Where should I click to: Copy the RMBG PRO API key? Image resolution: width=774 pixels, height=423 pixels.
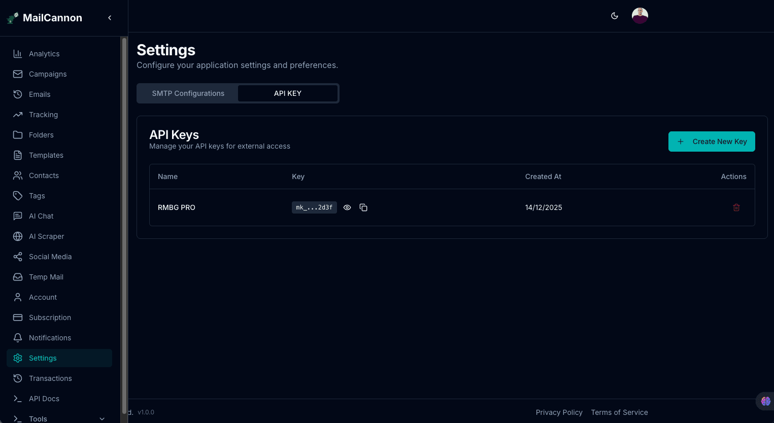pos(363,207)
